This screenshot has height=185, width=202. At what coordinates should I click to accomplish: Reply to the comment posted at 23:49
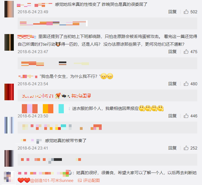point(172,12)
